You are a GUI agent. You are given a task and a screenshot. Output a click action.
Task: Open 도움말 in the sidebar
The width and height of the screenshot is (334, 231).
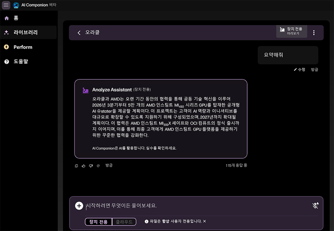(x=28, y=61)
